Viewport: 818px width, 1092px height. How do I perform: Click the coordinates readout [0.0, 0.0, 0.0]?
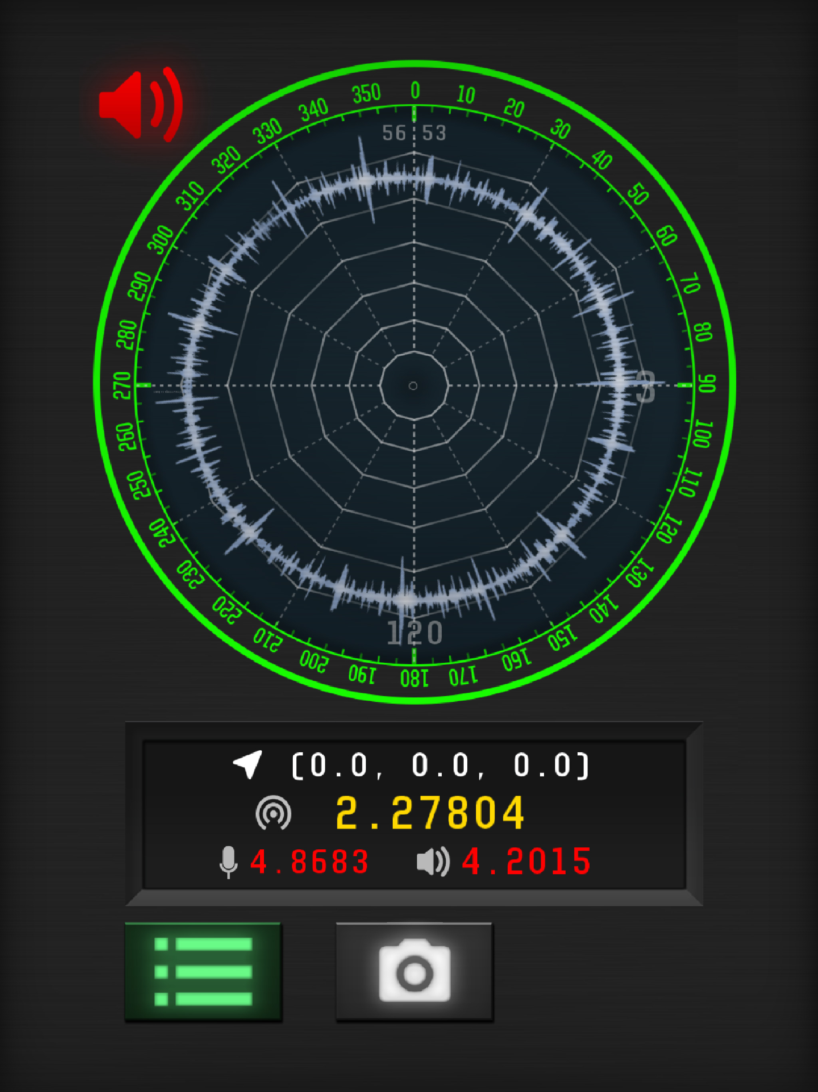[x=440, y=765]
